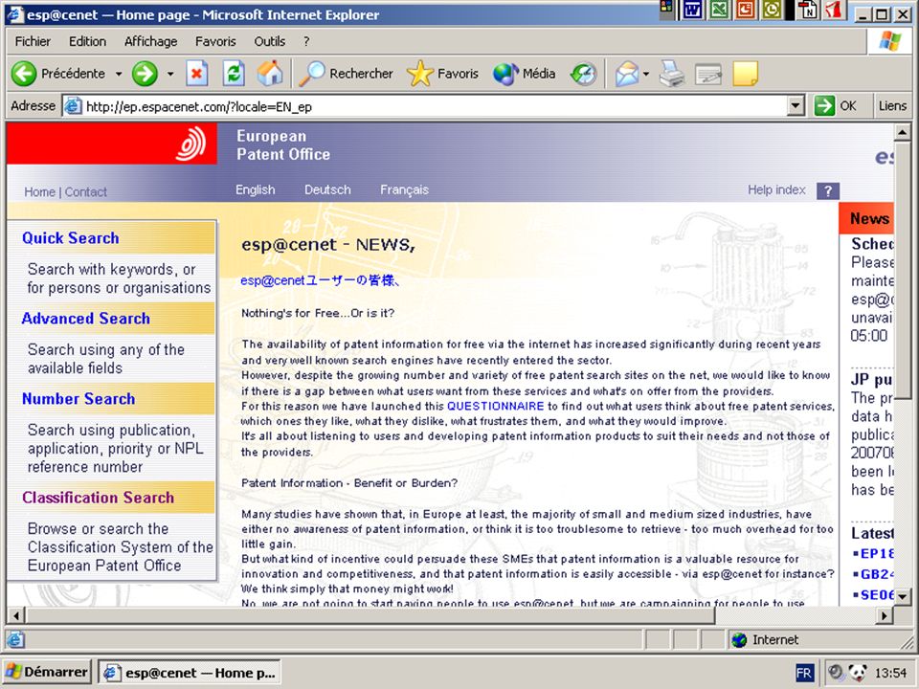Screen dimensions: 919x689
Task: Click the vertical scrollbar down arrow
Action: pyautogui.click(x=902, y=596)
